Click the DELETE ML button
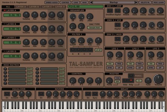Viewport: 167px width, 112px height. click(x=145, y=2)
